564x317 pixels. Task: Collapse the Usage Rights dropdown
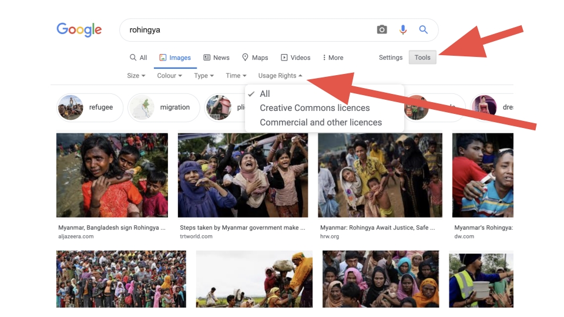(280, 76)
